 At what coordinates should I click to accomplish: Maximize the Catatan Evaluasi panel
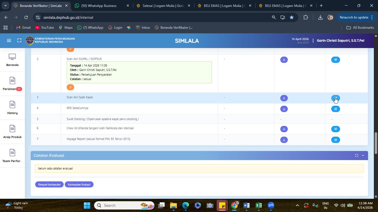(x=356, y=155)
